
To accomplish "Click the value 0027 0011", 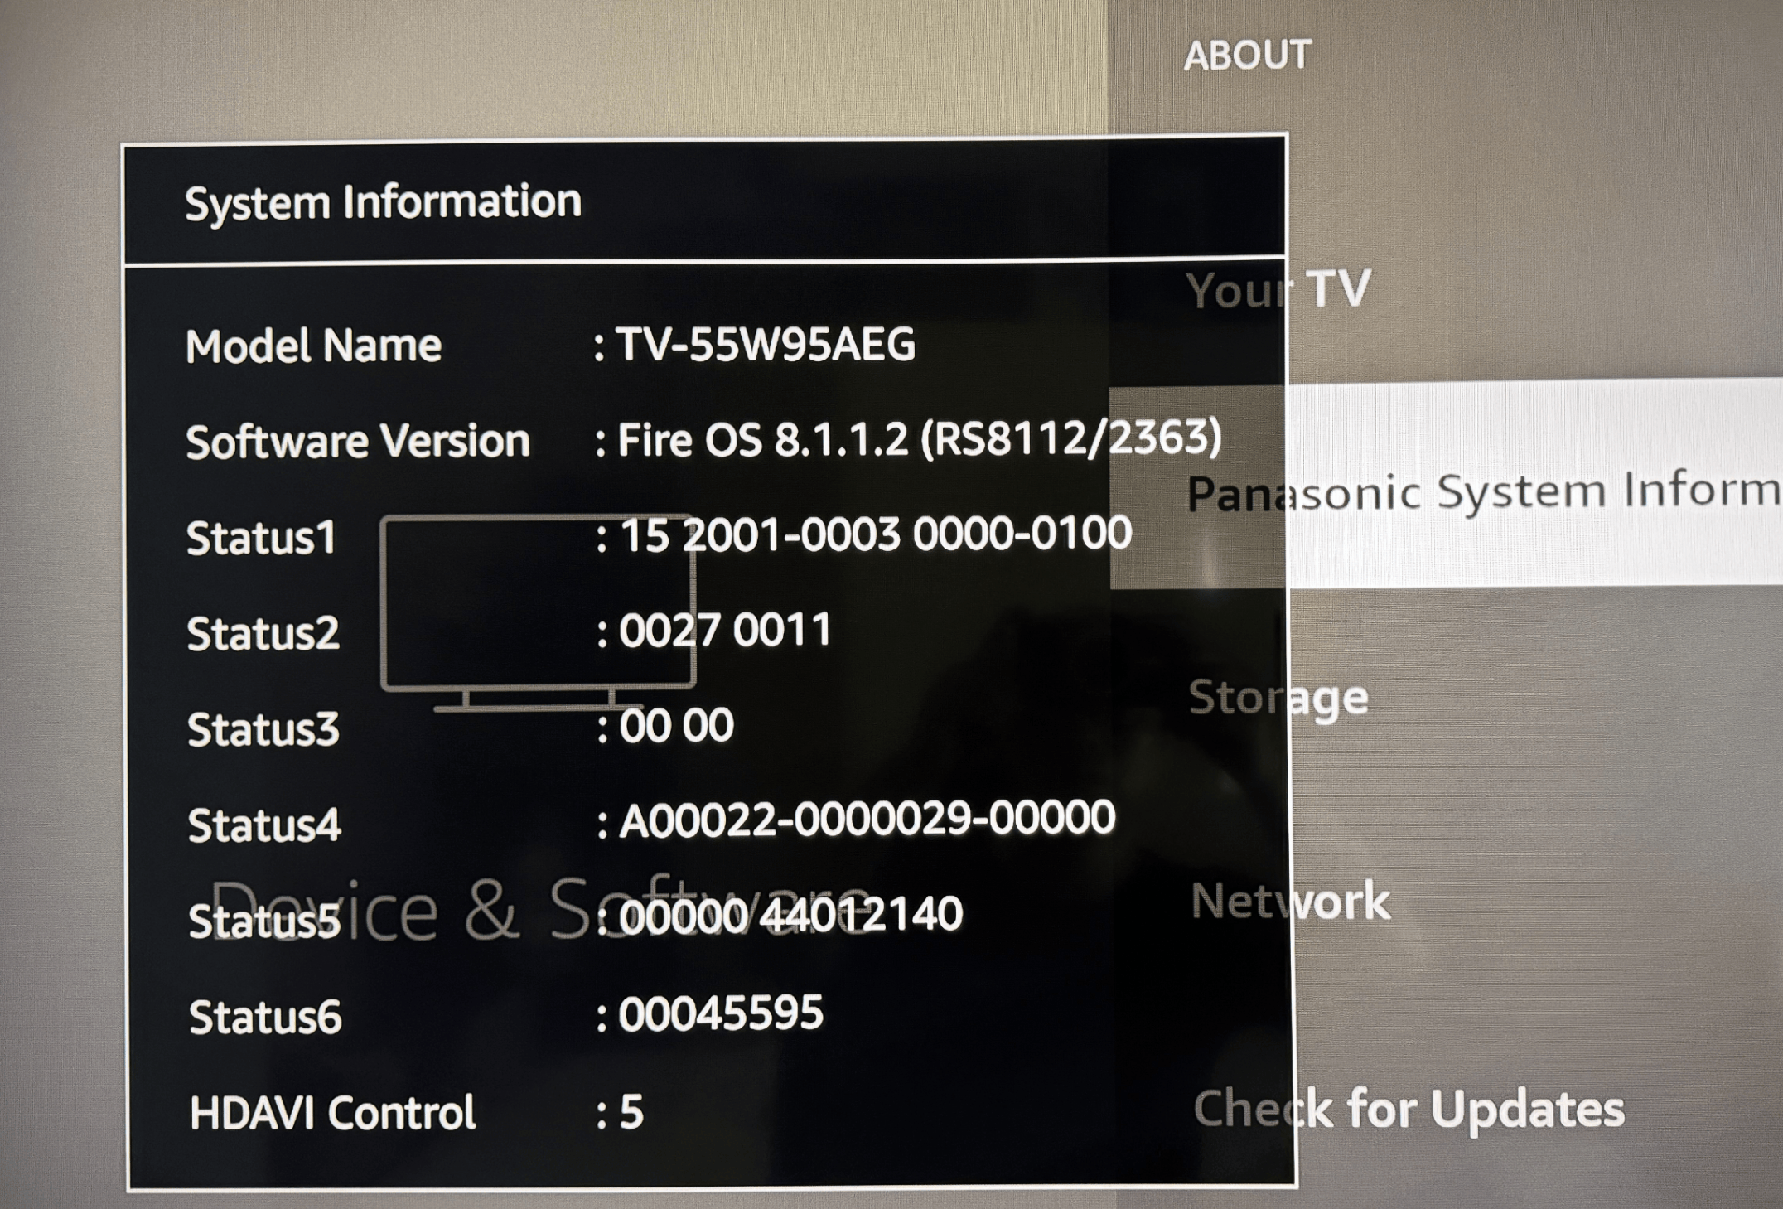I will click(725, 630).
